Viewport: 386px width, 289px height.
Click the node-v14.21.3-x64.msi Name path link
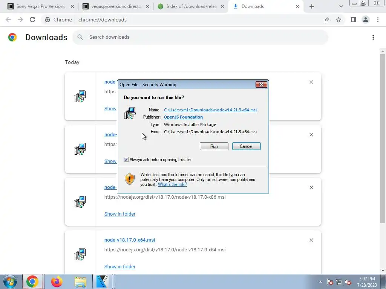210,110
